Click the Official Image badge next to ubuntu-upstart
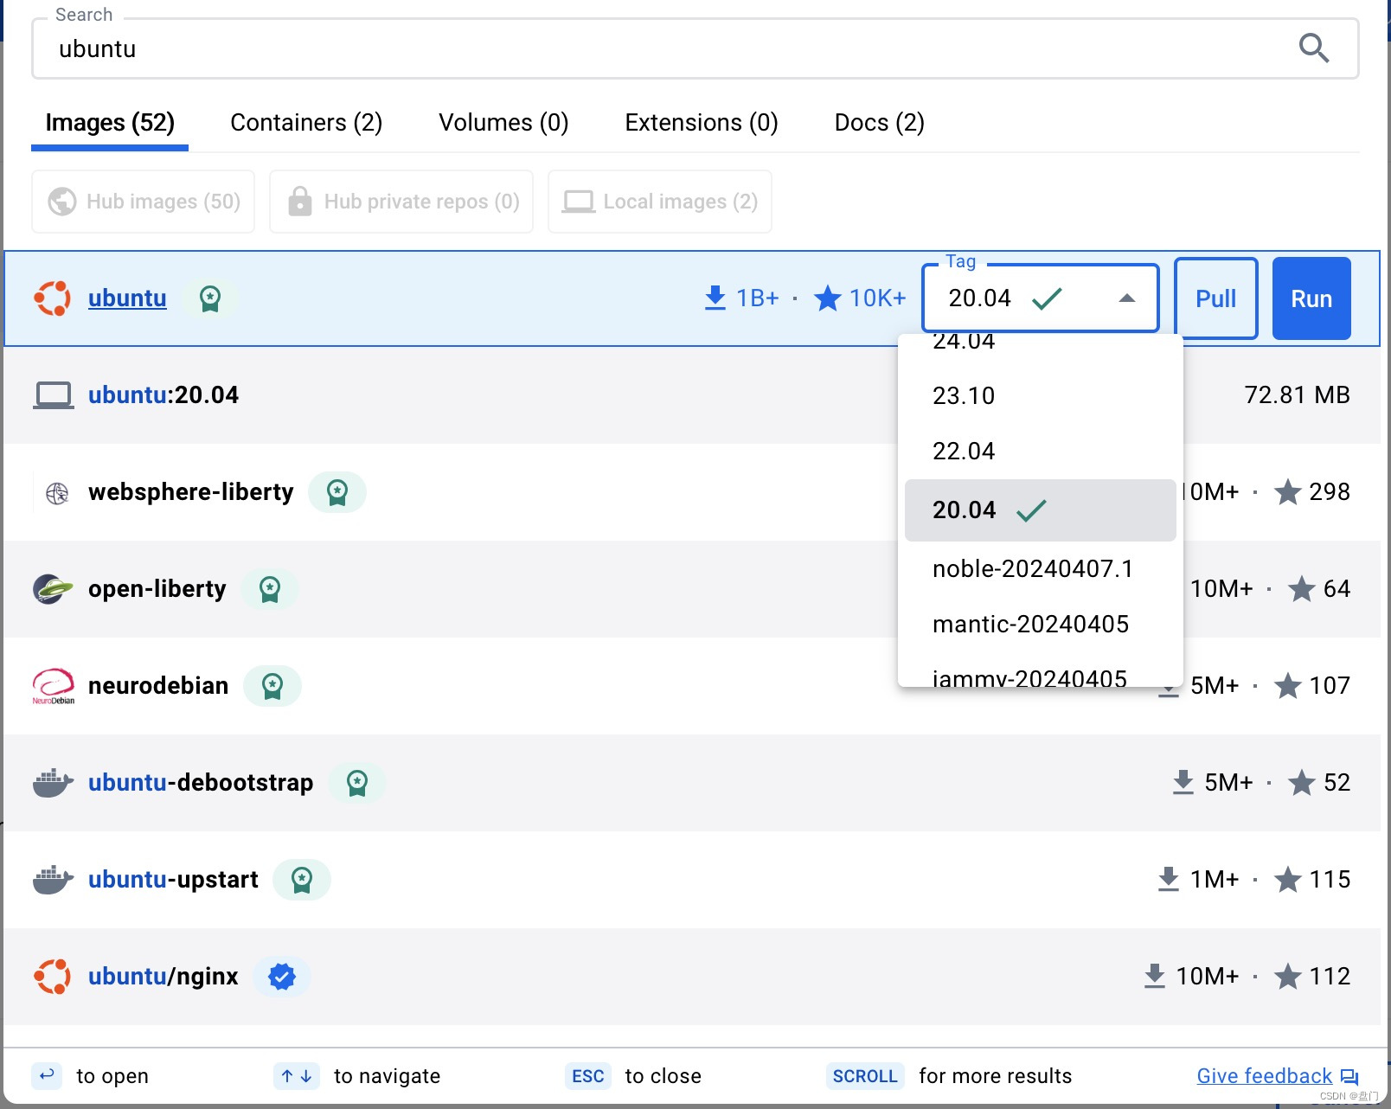The height and width of the screenshot is (1109, 1391). 302,880
